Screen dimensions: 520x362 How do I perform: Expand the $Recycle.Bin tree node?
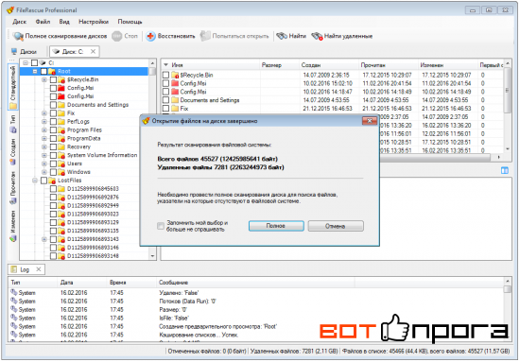point(44,79)
